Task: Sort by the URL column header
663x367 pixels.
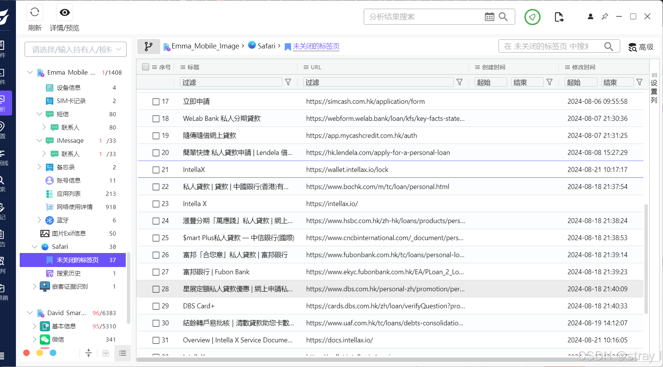Action: coord(316,67)
